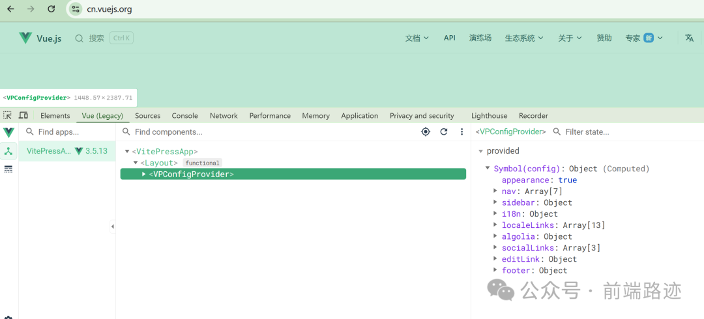
Task: Collapse the provided section
Action: 481,151
